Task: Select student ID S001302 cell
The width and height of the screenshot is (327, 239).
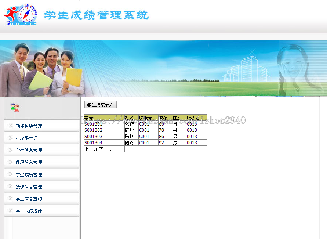Action: (104, 130)
